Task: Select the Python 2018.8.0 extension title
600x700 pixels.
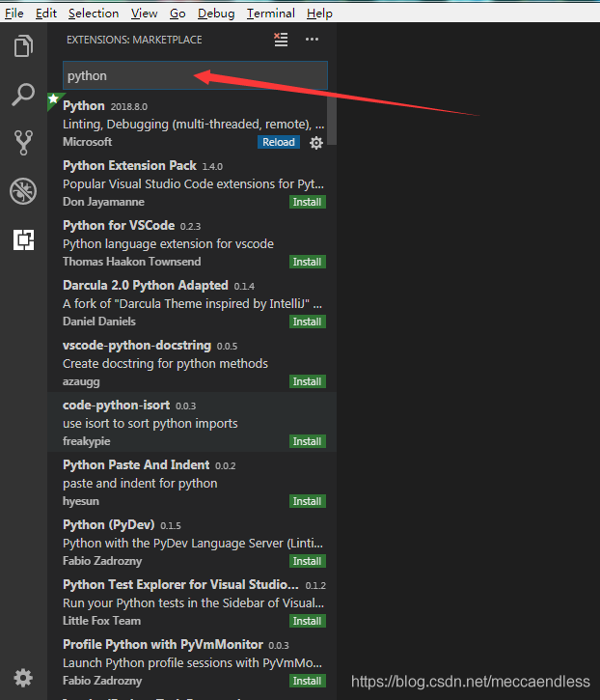Action: [x=83, y=106]
